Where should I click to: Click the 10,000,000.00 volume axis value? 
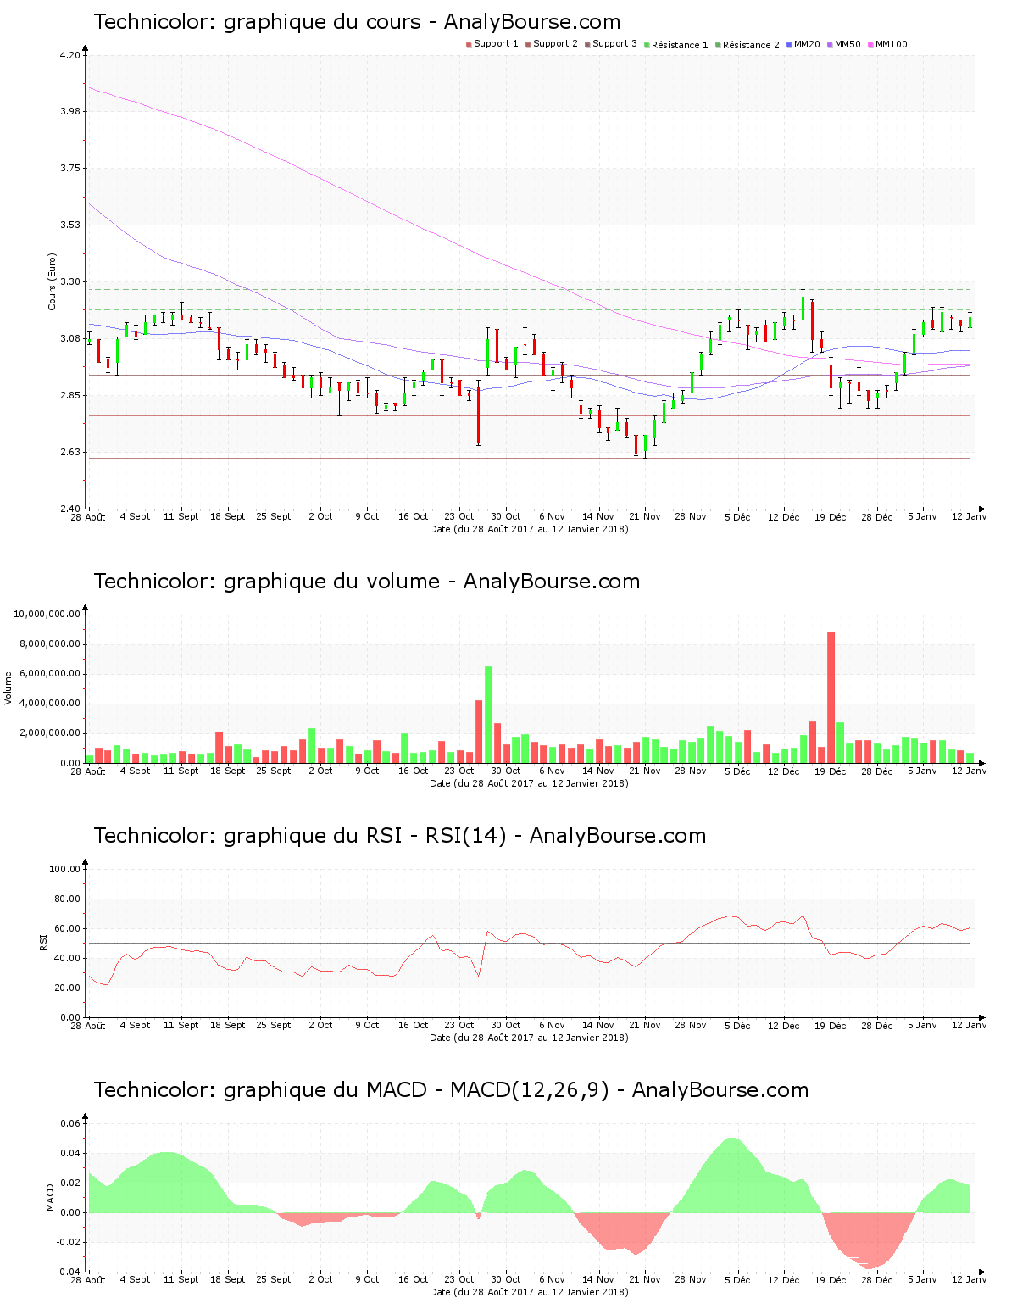[x=47, y=614]
